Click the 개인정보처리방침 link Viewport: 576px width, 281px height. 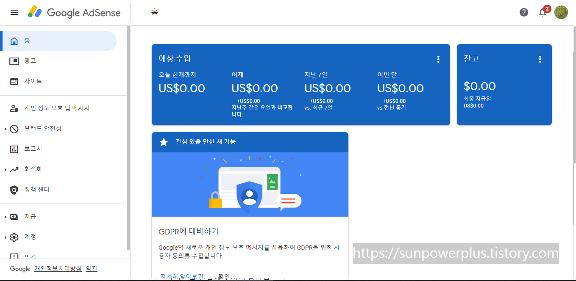pos(58,269)
